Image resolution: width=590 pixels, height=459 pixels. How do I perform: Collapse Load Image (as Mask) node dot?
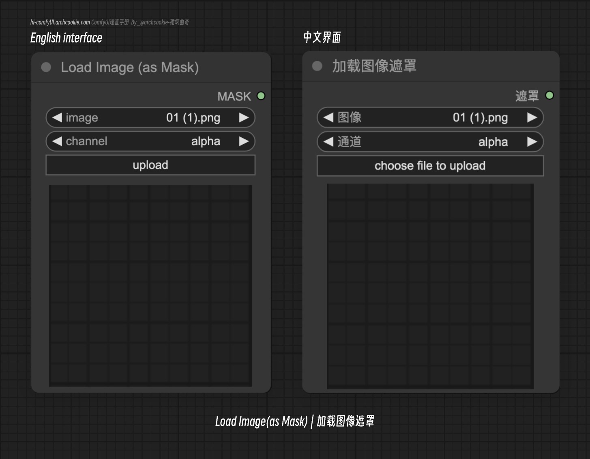(x=46, y=67)
